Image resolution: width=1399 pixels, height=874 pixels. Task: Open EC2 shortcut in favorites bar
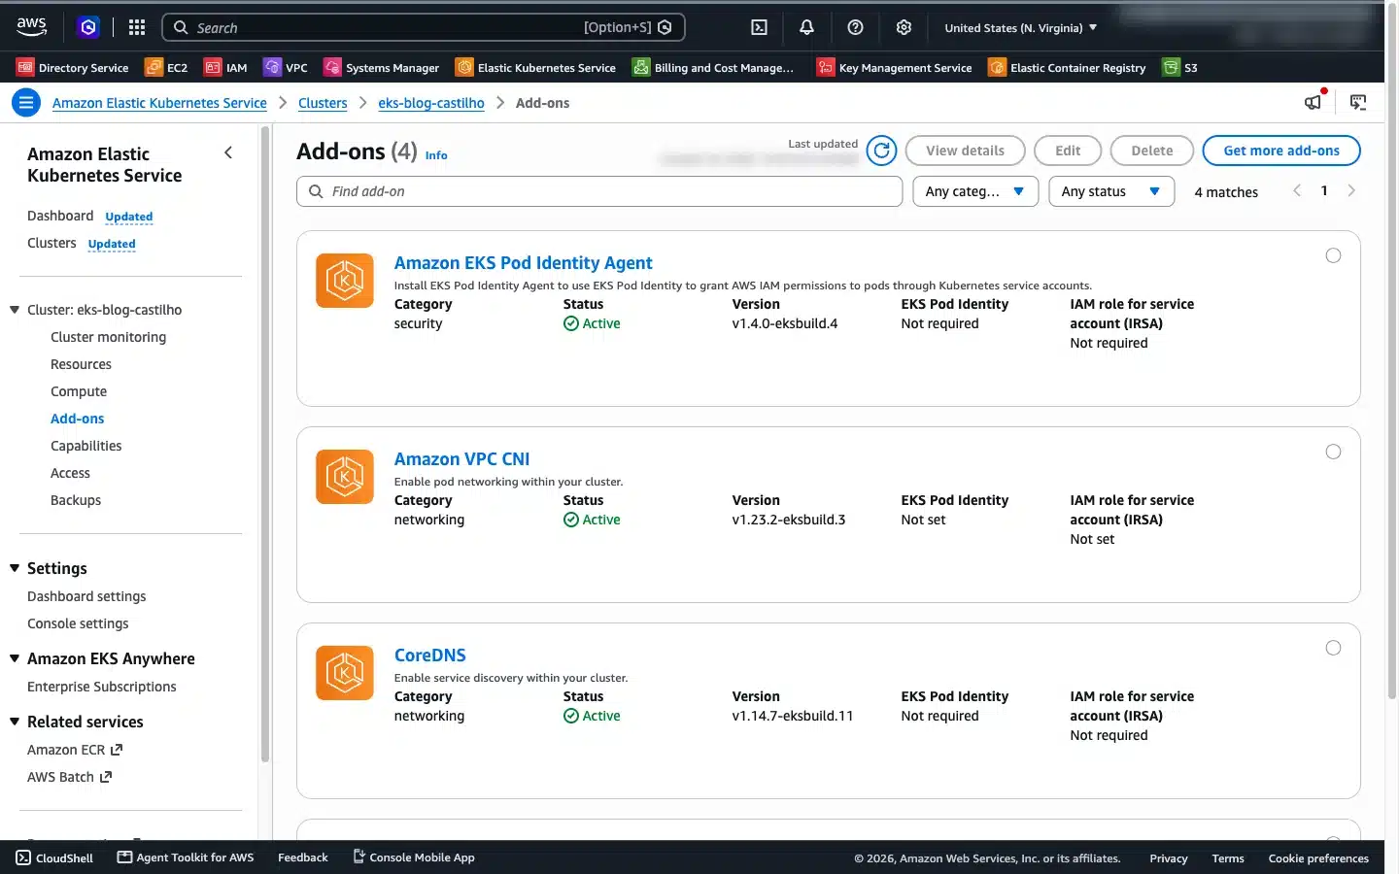click(x=166, y=67)
